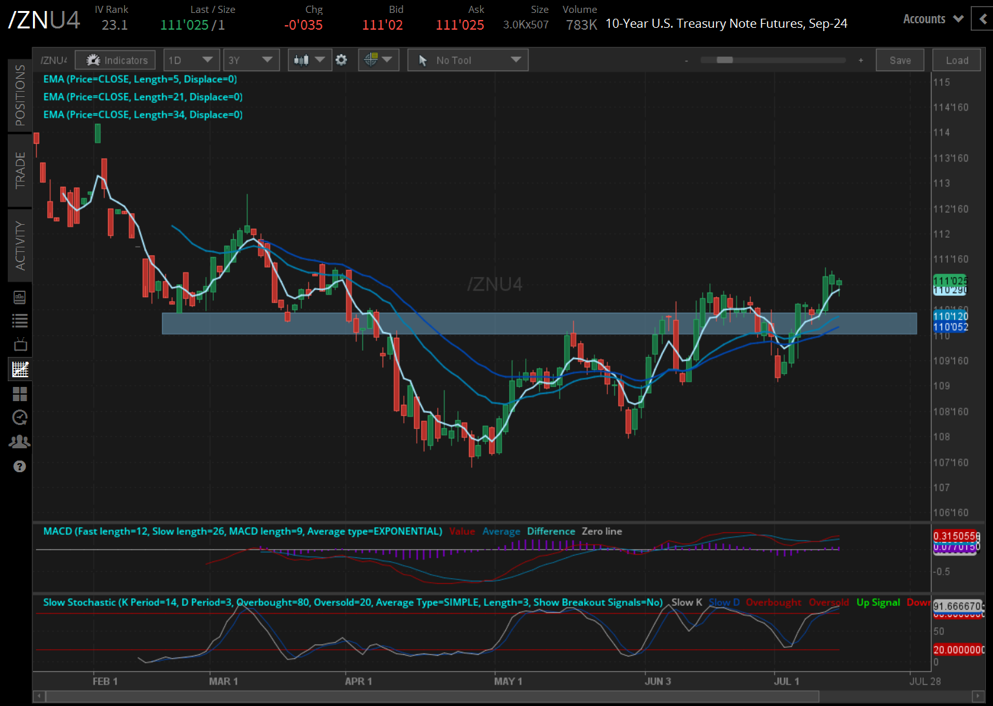This screenshot has height=706, width=993.
Task: Click the scrollbar left arrow
Action: pos(39,696)
